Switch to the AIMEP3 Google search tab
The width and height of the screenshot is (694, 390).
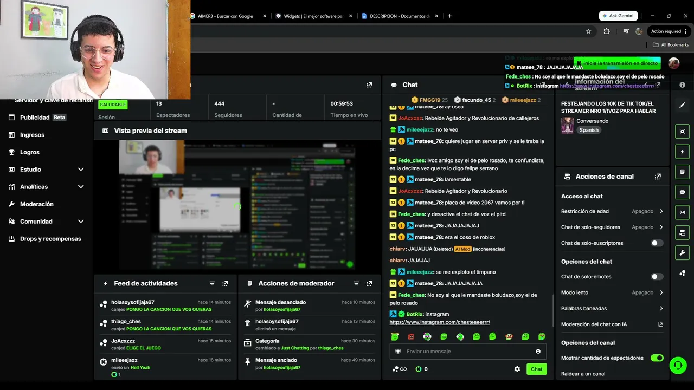(228, 16)
